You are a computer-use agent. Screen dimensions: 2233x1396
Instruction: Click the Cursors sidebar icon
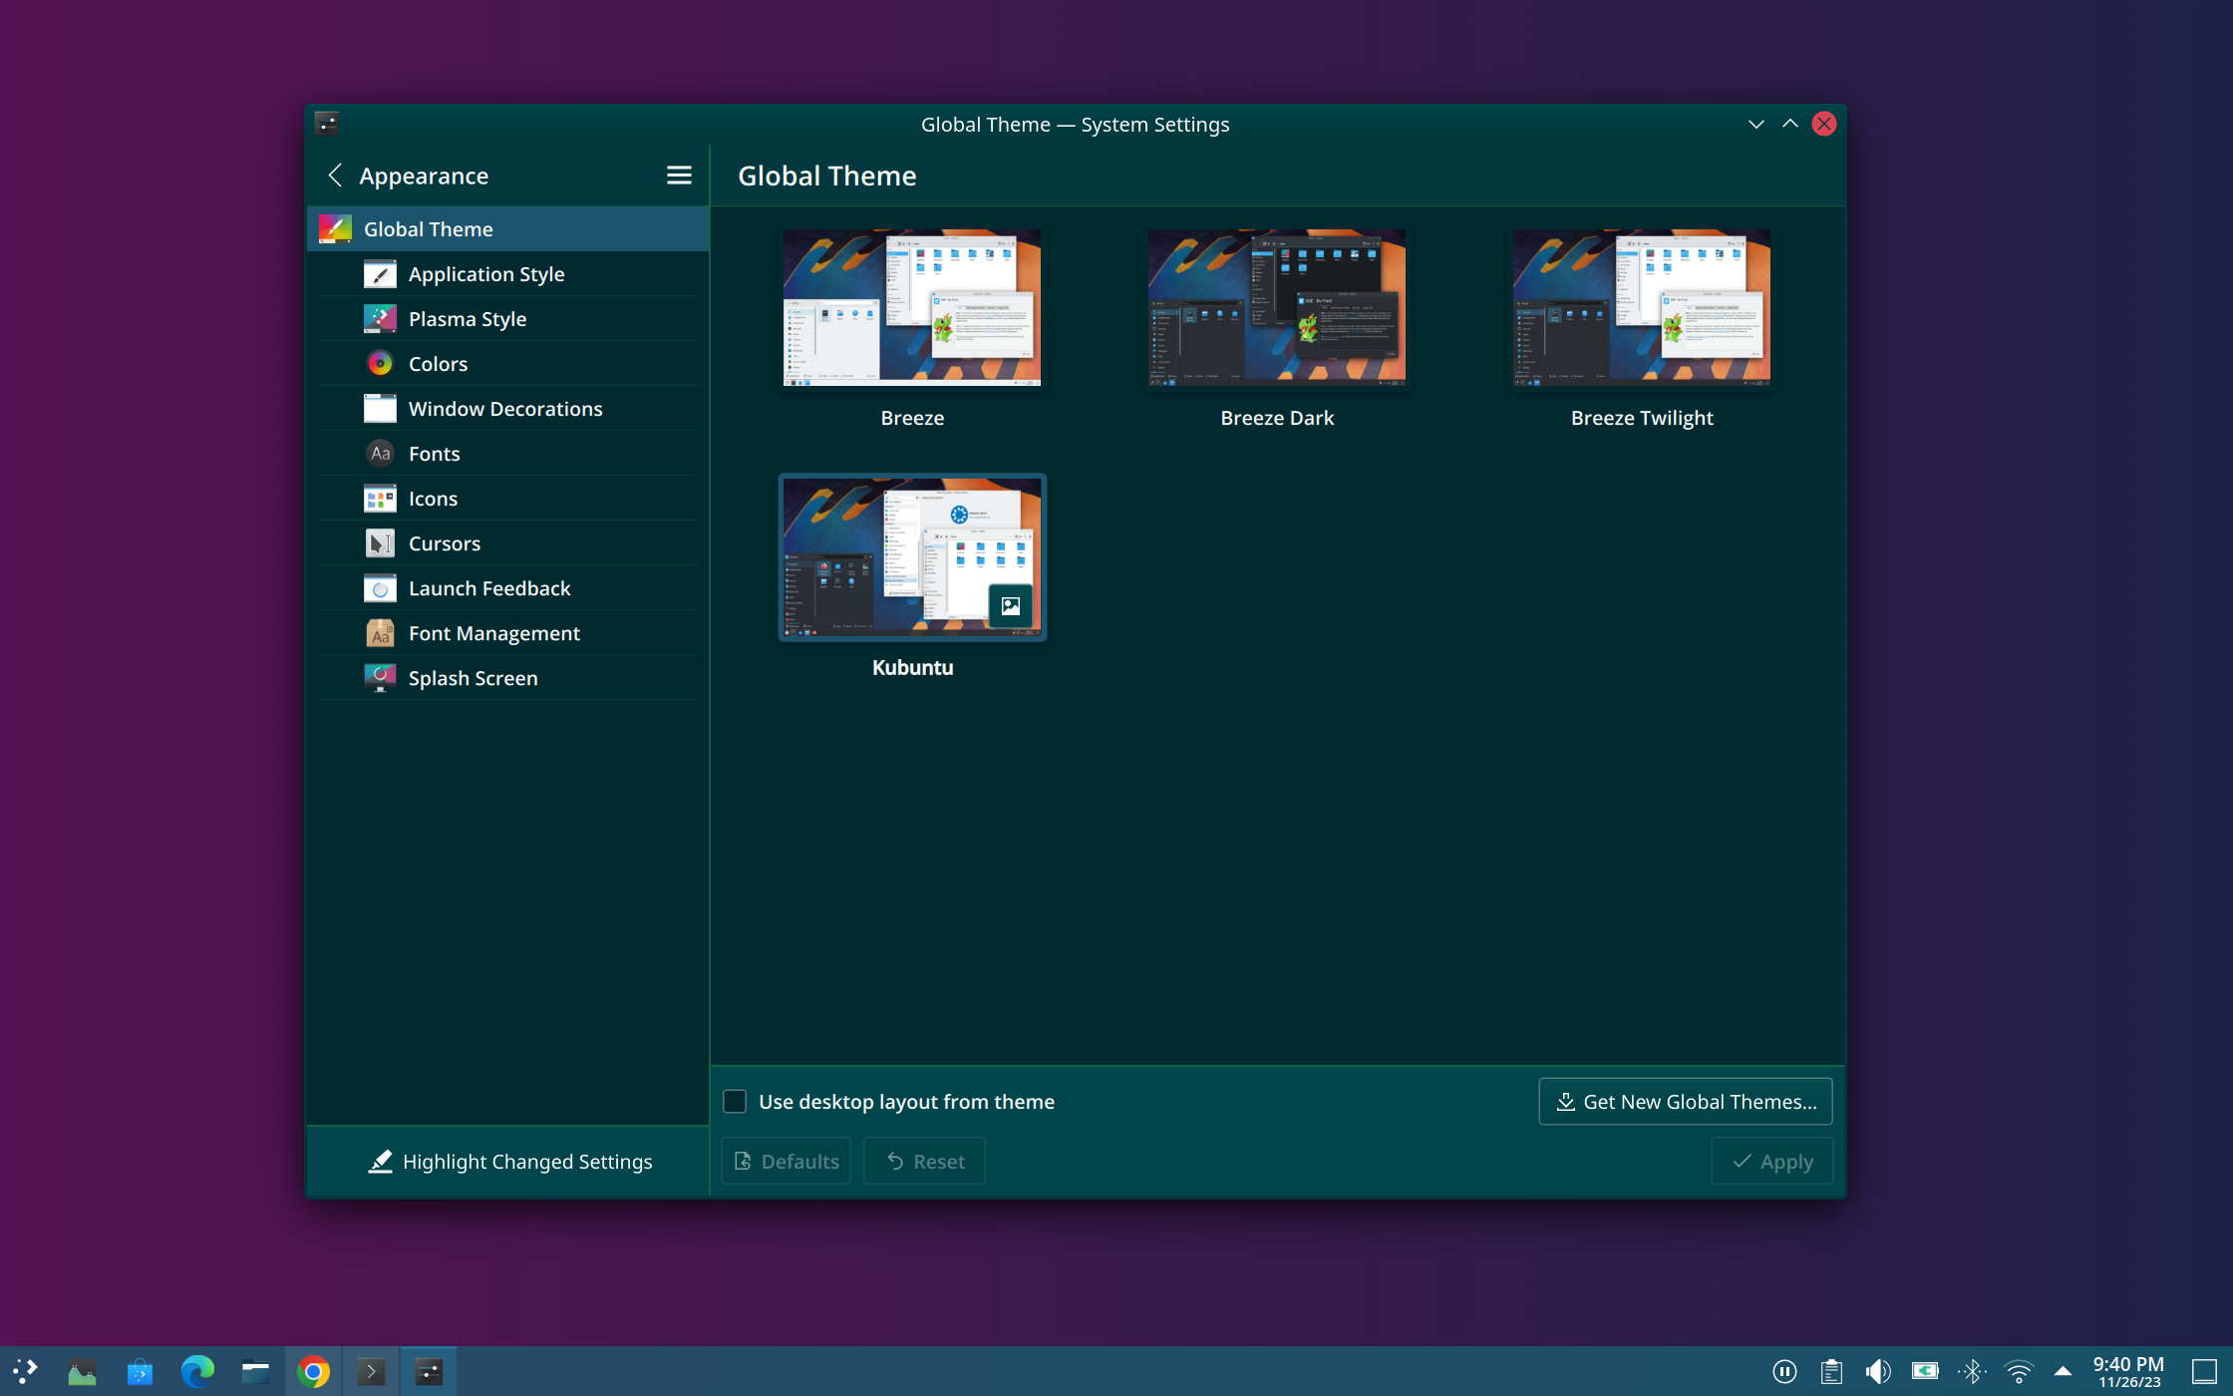click(380, 543)
